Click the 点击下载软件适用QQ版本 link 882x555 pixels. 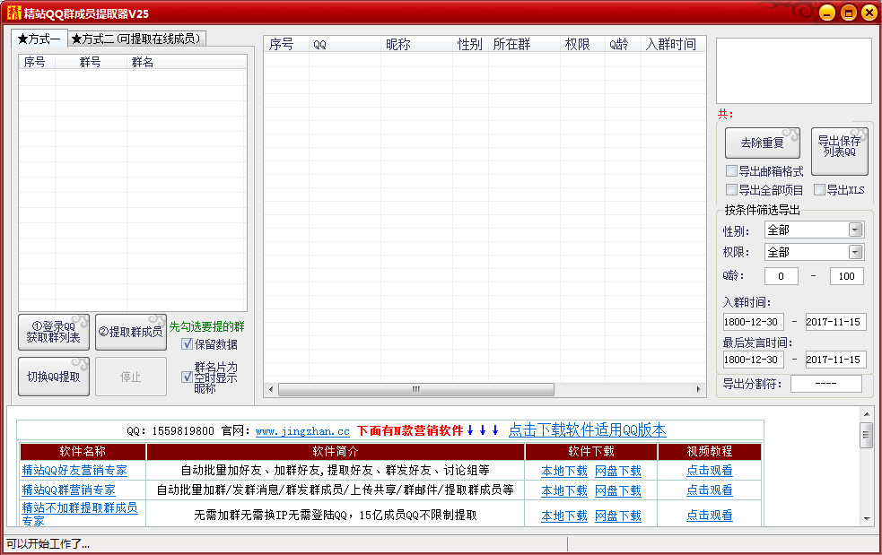(587, 430)
